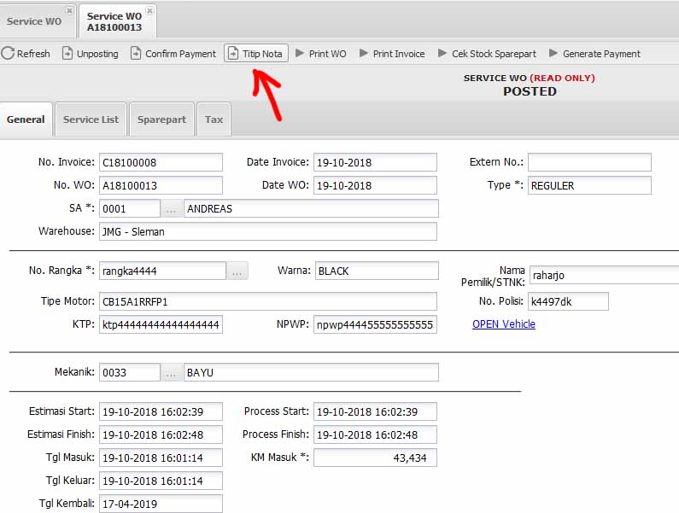Screen dimensions: 679x513
Task: Open the No. Rangka lookup button
Action: (237, 271)
